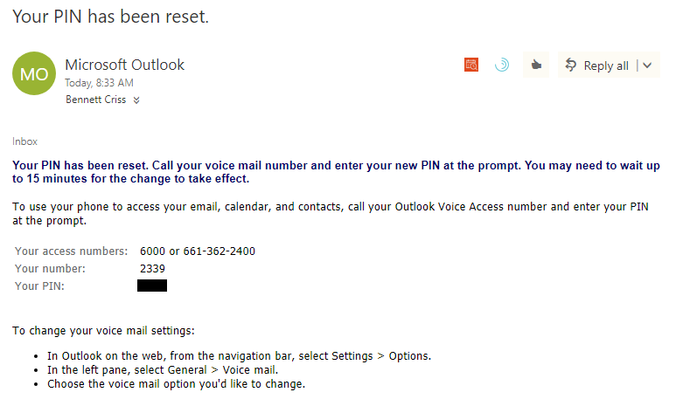Click the redacted PIN black box
Image resolution: width=676 pixels, height=413 pixels.
(x=152, y=286)
